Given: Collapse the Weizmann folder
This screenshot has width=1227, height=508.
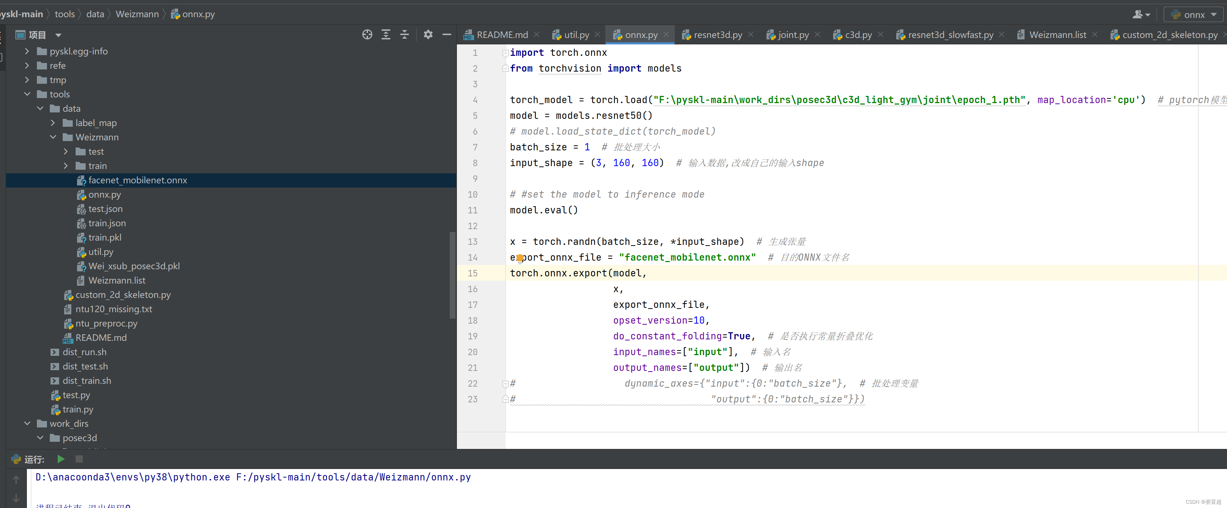Looking at the screenshot, I should click(53, 137).
